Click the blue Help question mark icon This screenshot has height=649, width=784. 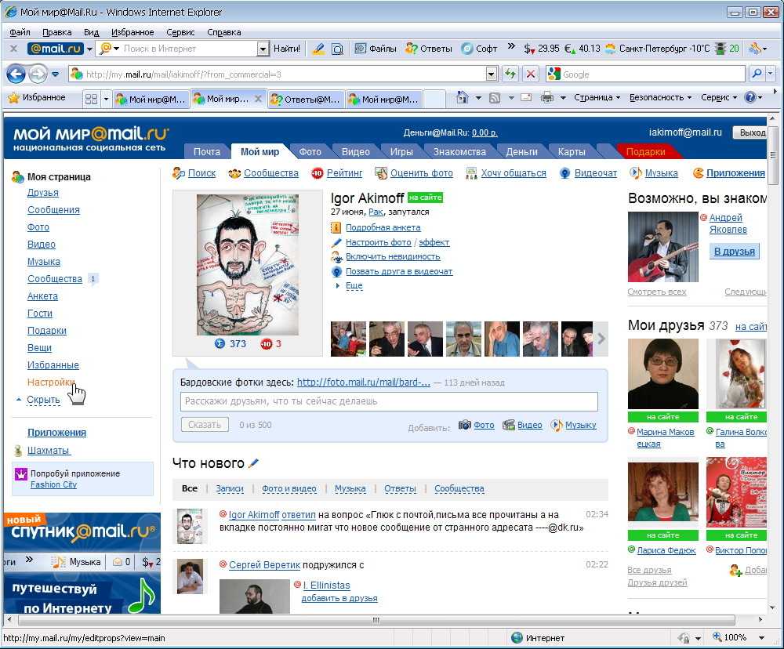[x=750, y=97]
